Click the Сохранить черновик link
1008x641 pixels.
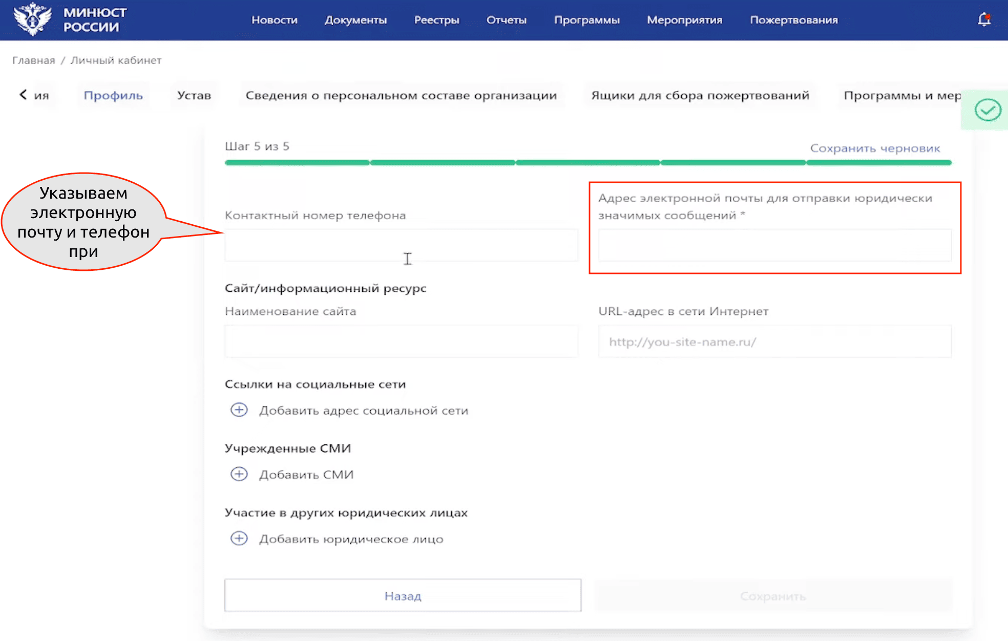[x=875, y=148]
